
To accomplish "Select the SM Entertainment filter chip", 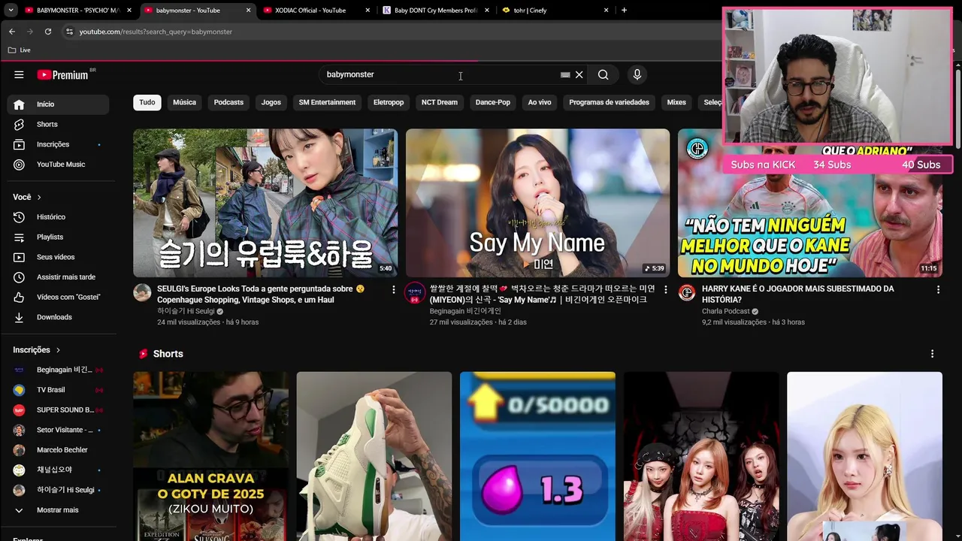I will point(327,102).
